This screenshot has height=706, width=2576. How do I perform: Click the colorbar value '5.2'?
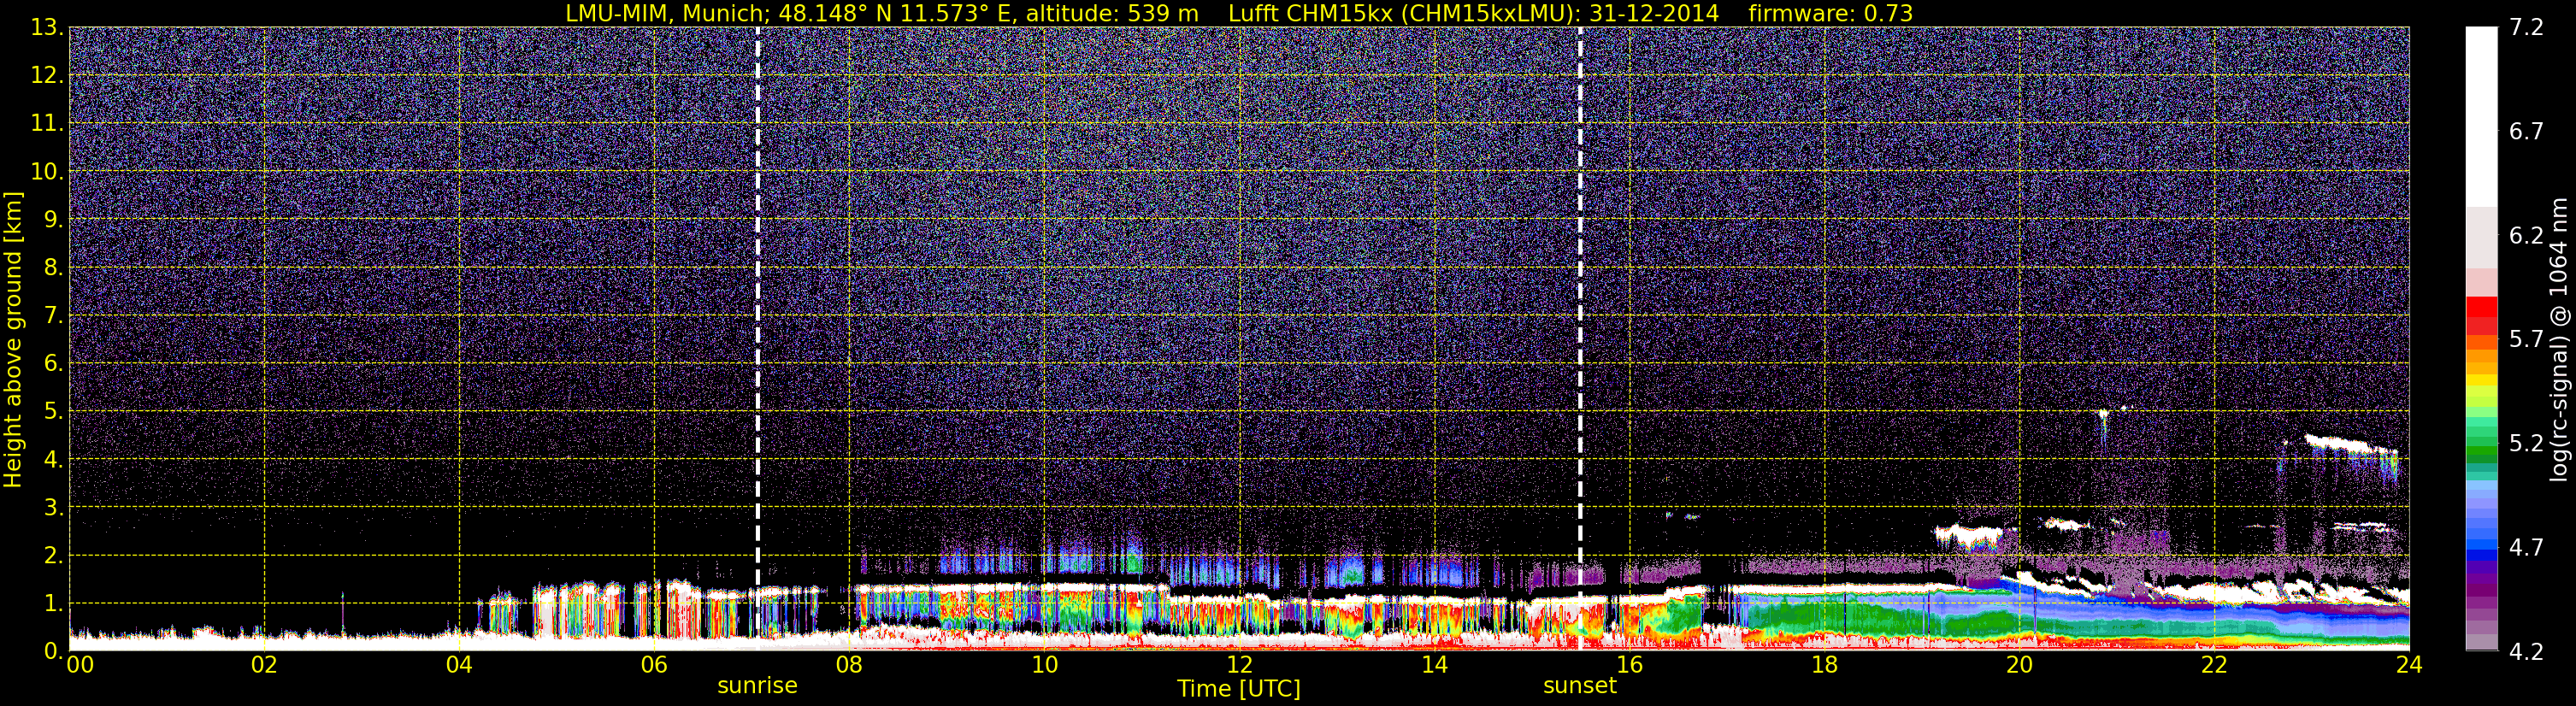coord(2526,443)
